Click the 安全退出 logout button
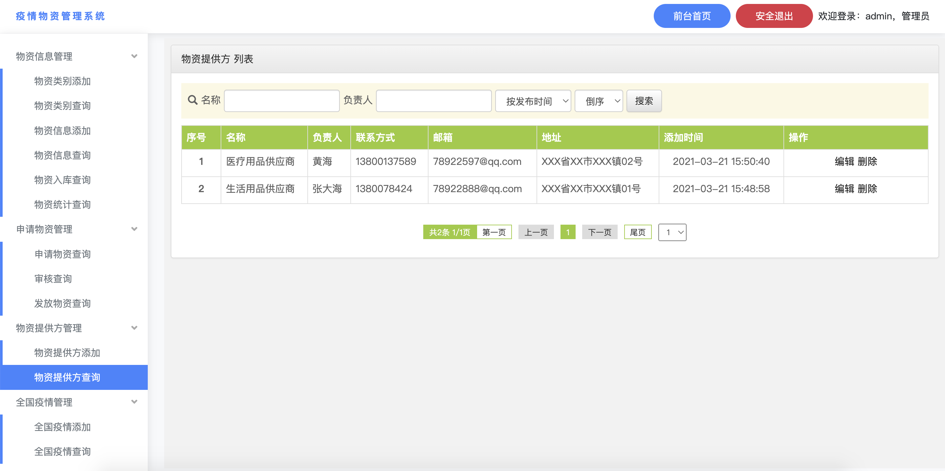Viewport: 945px width, 471px height. [x=774, y=16]
